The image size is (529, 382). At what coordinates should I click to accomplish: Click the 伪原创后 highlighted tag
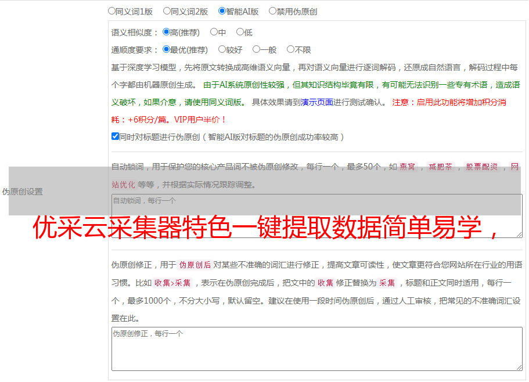tap(195, 265)
